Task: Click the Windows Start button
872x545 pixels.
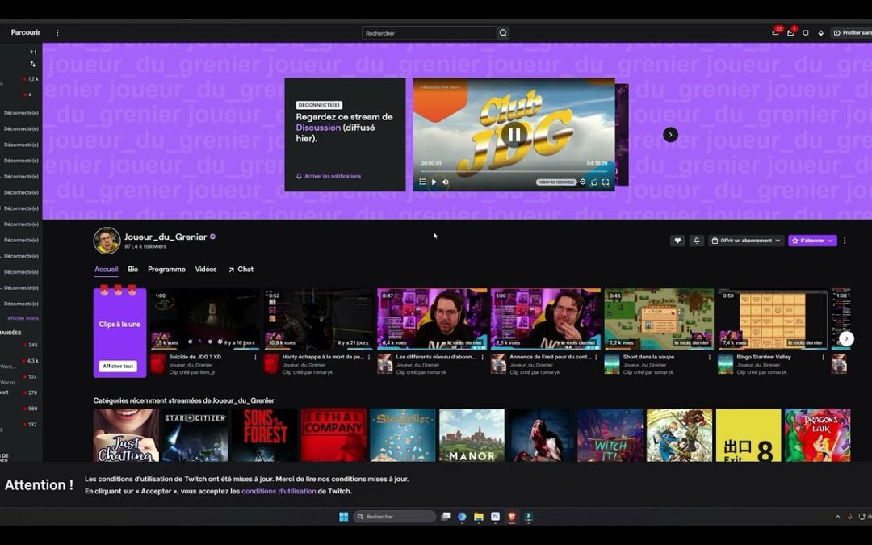Action: tap(344, 517)
